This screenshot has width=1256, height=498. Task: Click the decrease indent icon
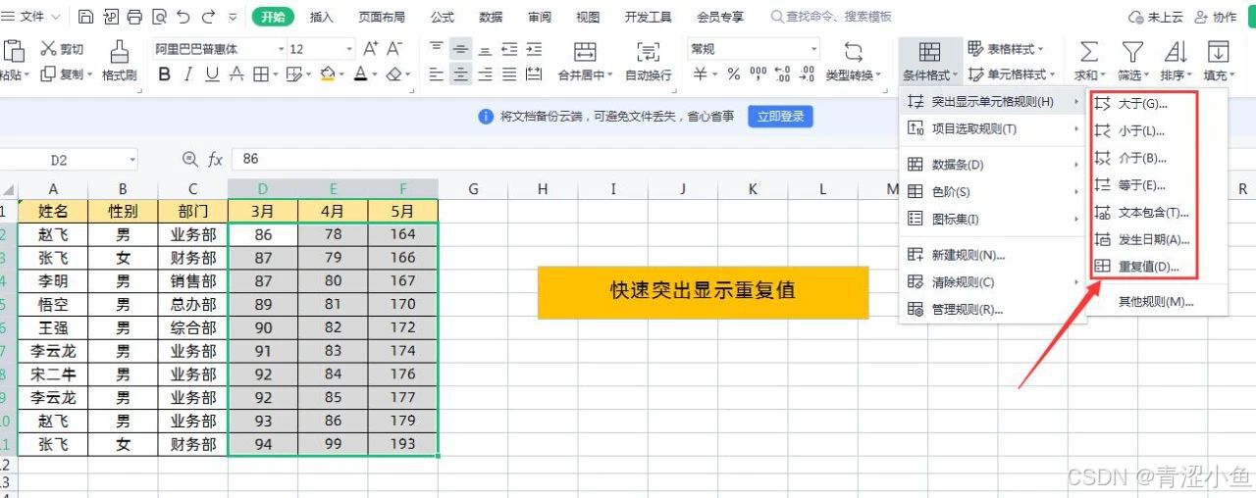[x=509, y=49]
